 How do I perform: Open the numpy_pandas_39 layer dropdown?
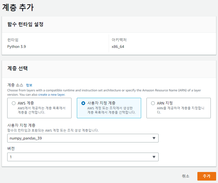[83, 138]
